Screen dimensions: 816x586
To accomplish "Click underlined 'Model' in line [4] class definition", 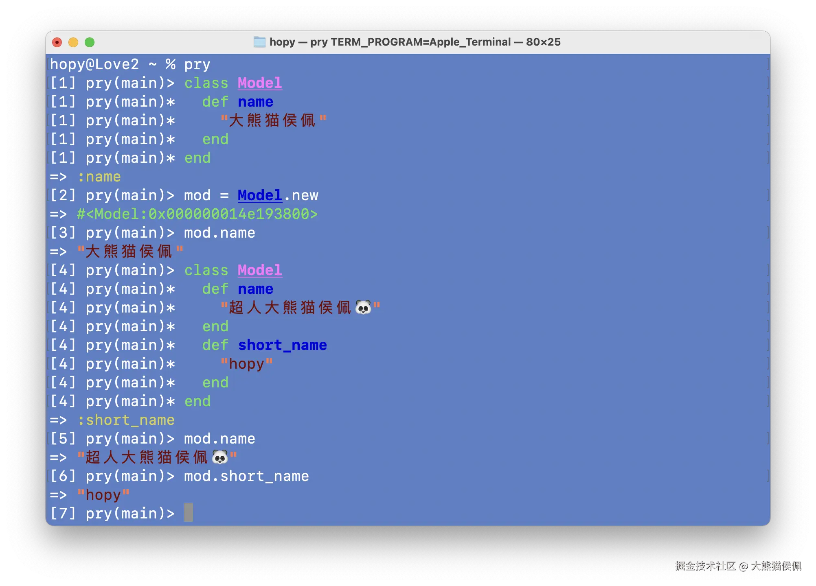I will pyautogui.click(x=260, y=270).
